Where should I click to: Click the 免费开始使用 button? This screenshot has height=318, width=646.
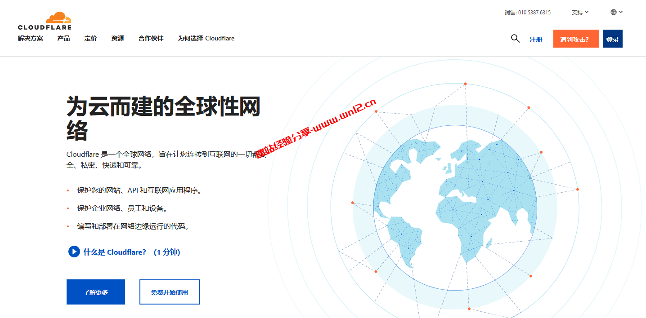(x=169, y=291)
